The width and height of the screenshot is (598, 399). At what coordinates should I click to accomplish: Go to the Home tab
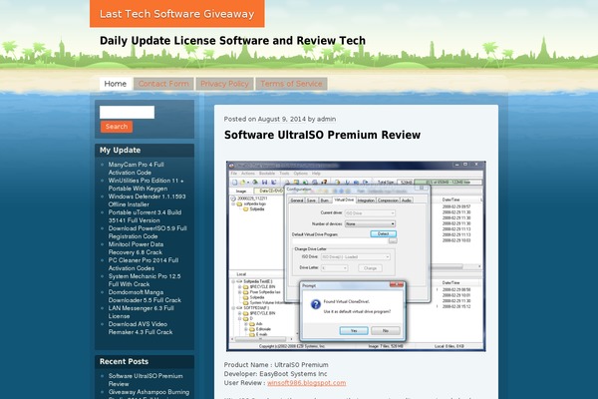(116, 84)
